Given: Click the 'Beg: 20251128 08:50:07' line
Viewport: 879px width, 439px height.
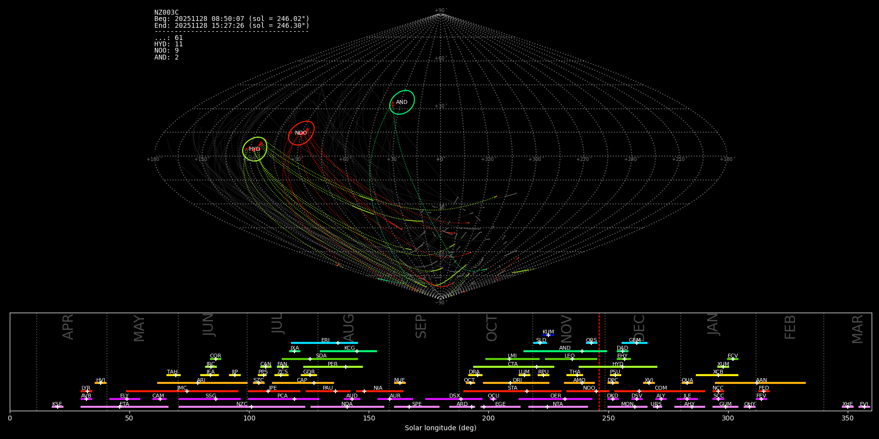Looking at the screenshot, I should tap(232, 19).
